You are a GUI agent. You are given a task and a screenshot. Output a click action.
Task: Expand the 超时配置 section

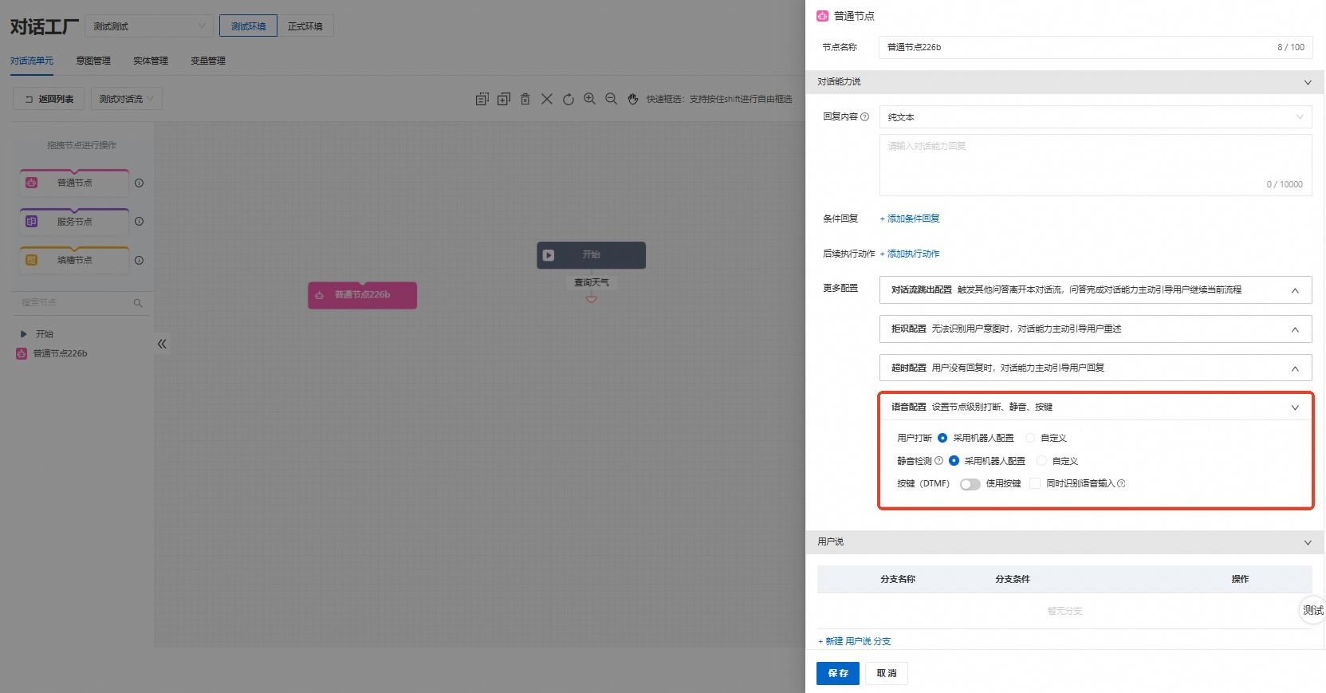pos(1096,368)
